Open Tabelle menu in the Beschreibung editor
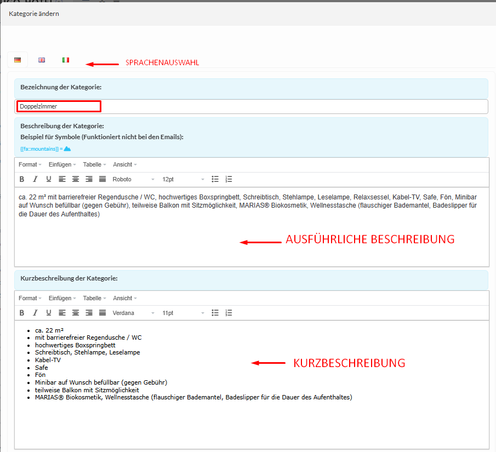496x452 pixels. [x=94, y=164]
